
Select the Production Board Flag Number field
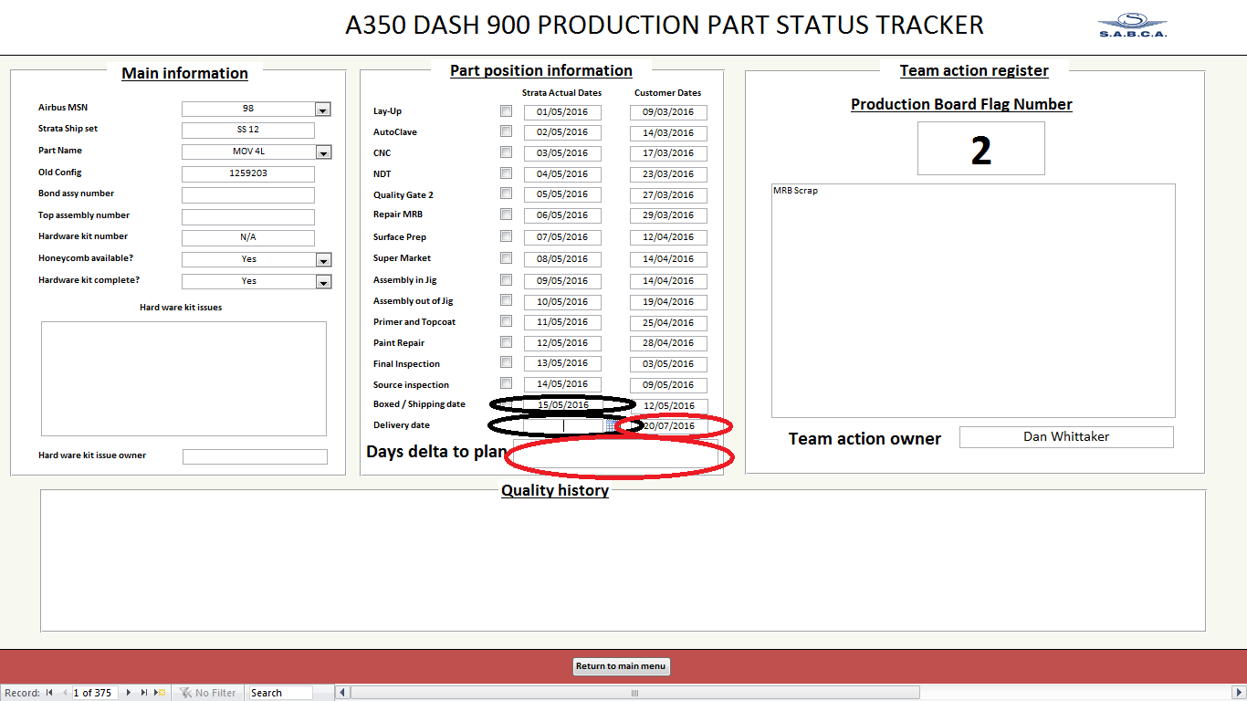point(981,149)
